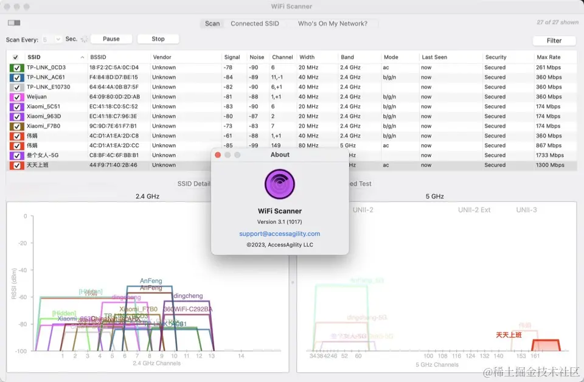Sort by SSID column header arrow

tap(82, 57)
